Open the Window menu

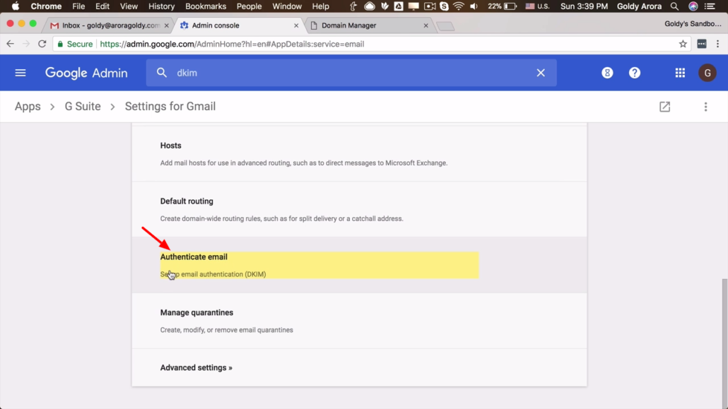click(x=287, y=6)
